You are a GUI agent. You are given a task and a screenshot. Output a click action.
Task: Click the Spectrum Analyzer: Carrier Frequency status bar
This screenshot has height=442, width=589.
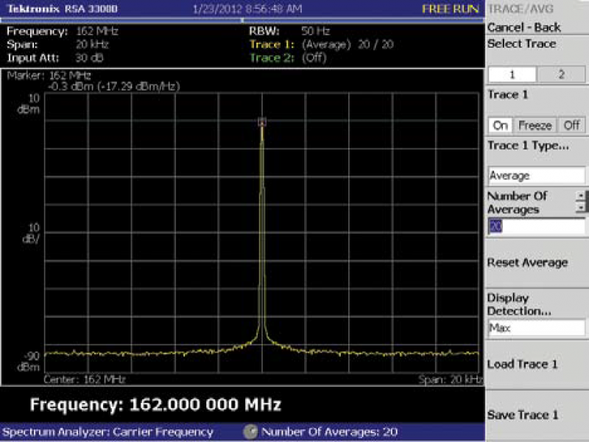pos(107,432)
